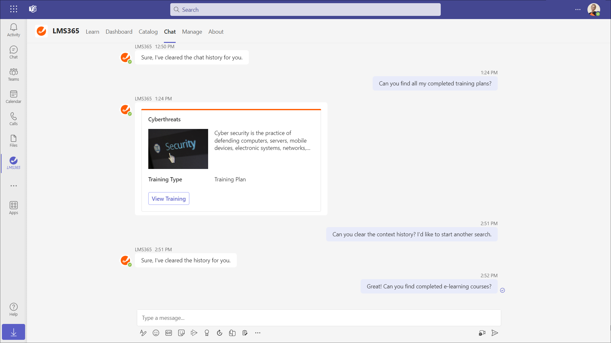Click the emoji picker icon
Viewport: 611px width, 343px height.
pos(156,333)
